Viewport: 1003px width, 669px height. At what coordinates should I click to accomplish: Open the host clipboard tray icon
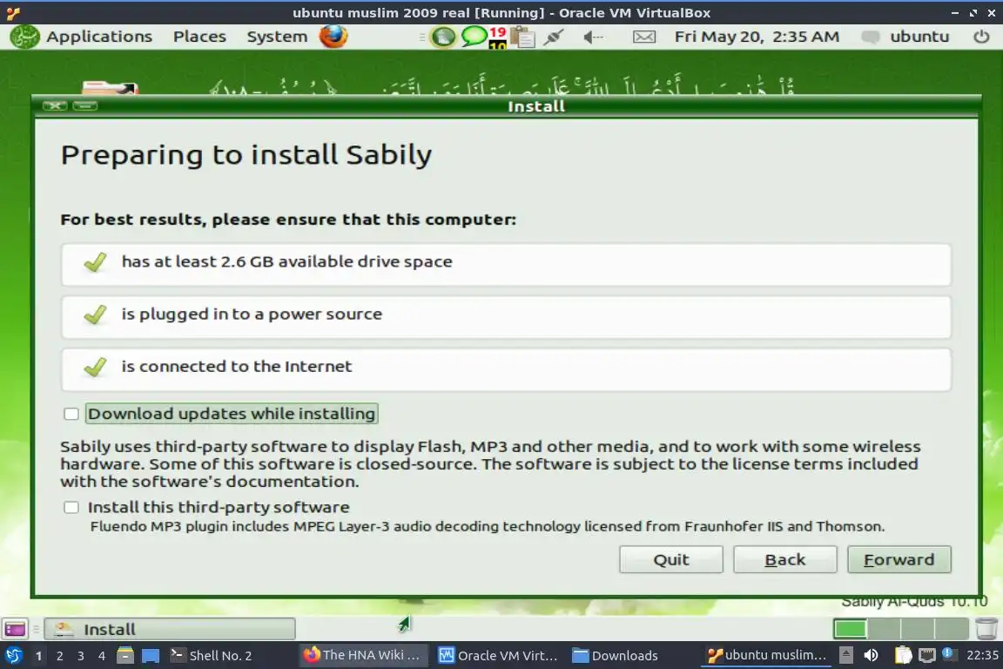[x=903, y=655]
